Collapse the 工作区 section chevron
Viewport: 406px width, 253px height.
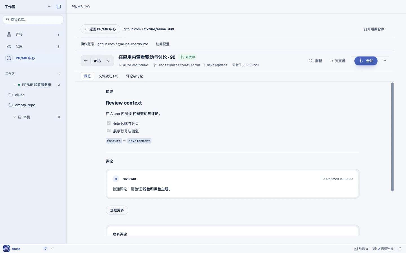pos(59,74)
